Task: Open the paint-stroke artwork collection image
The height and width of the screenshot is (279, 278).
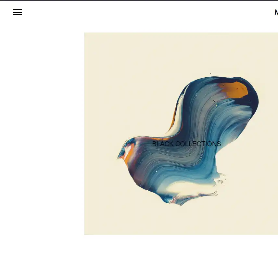Action: tap(181, 133)
